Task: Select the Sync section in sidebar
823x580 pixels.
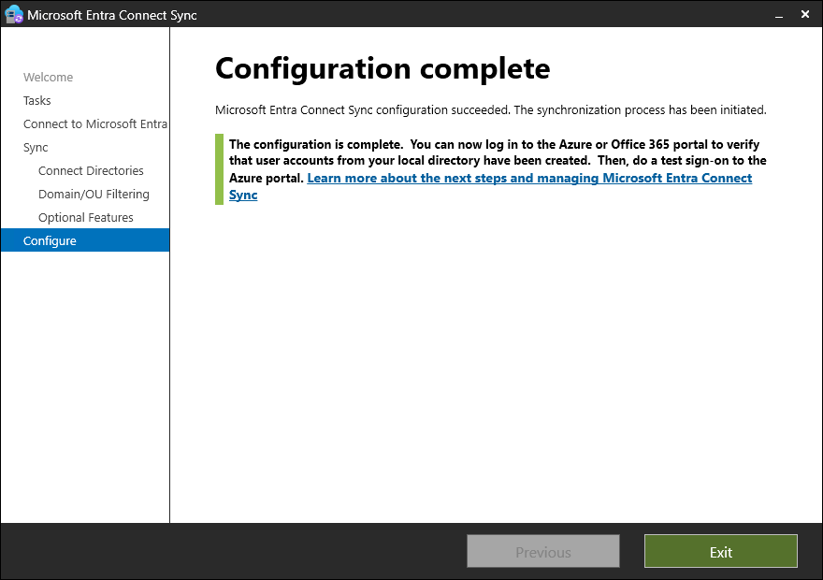Action: 36,148
